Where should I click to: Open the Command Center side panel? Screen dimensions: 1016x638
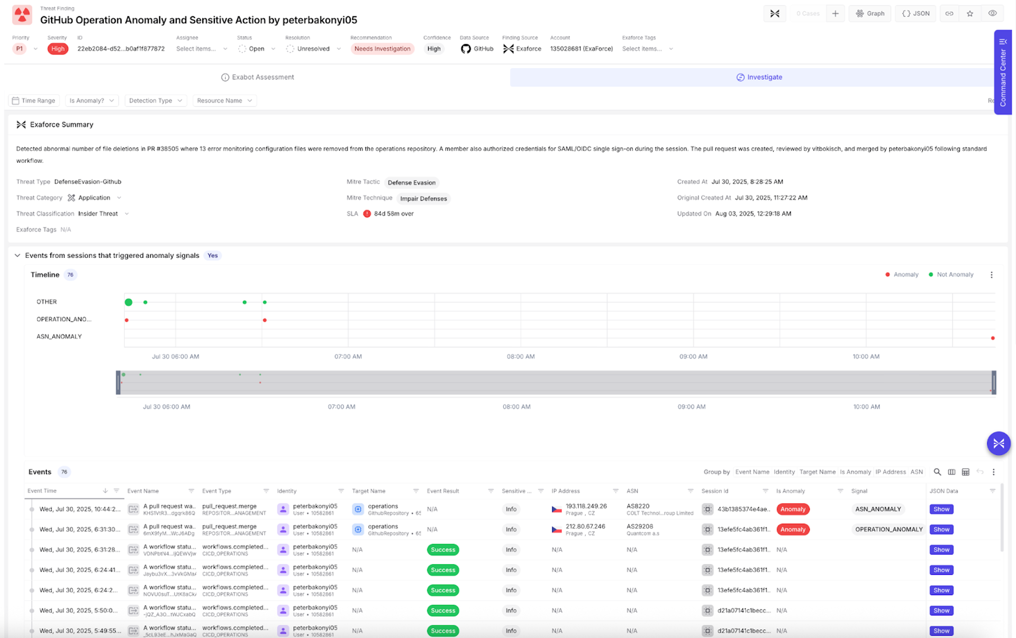coord(1003,72)
